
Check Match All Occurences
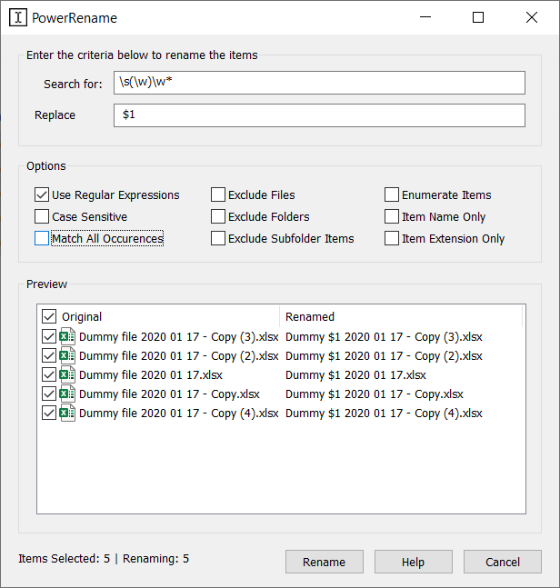(x=42, y=238)
